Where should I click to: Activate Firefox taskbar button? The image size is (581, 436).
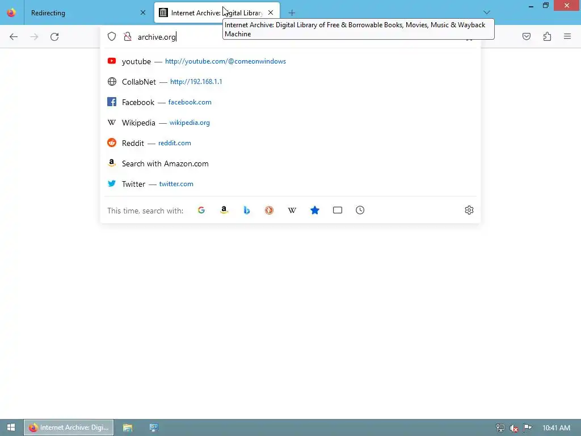click(x=69, y=427)
